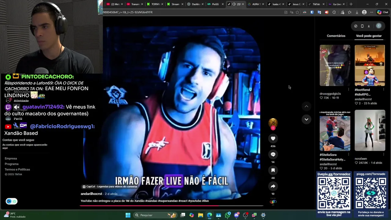Open more options on #lootfiend video
The height and width of the screenshot is (220, 391).
click(x=383, y=90)
